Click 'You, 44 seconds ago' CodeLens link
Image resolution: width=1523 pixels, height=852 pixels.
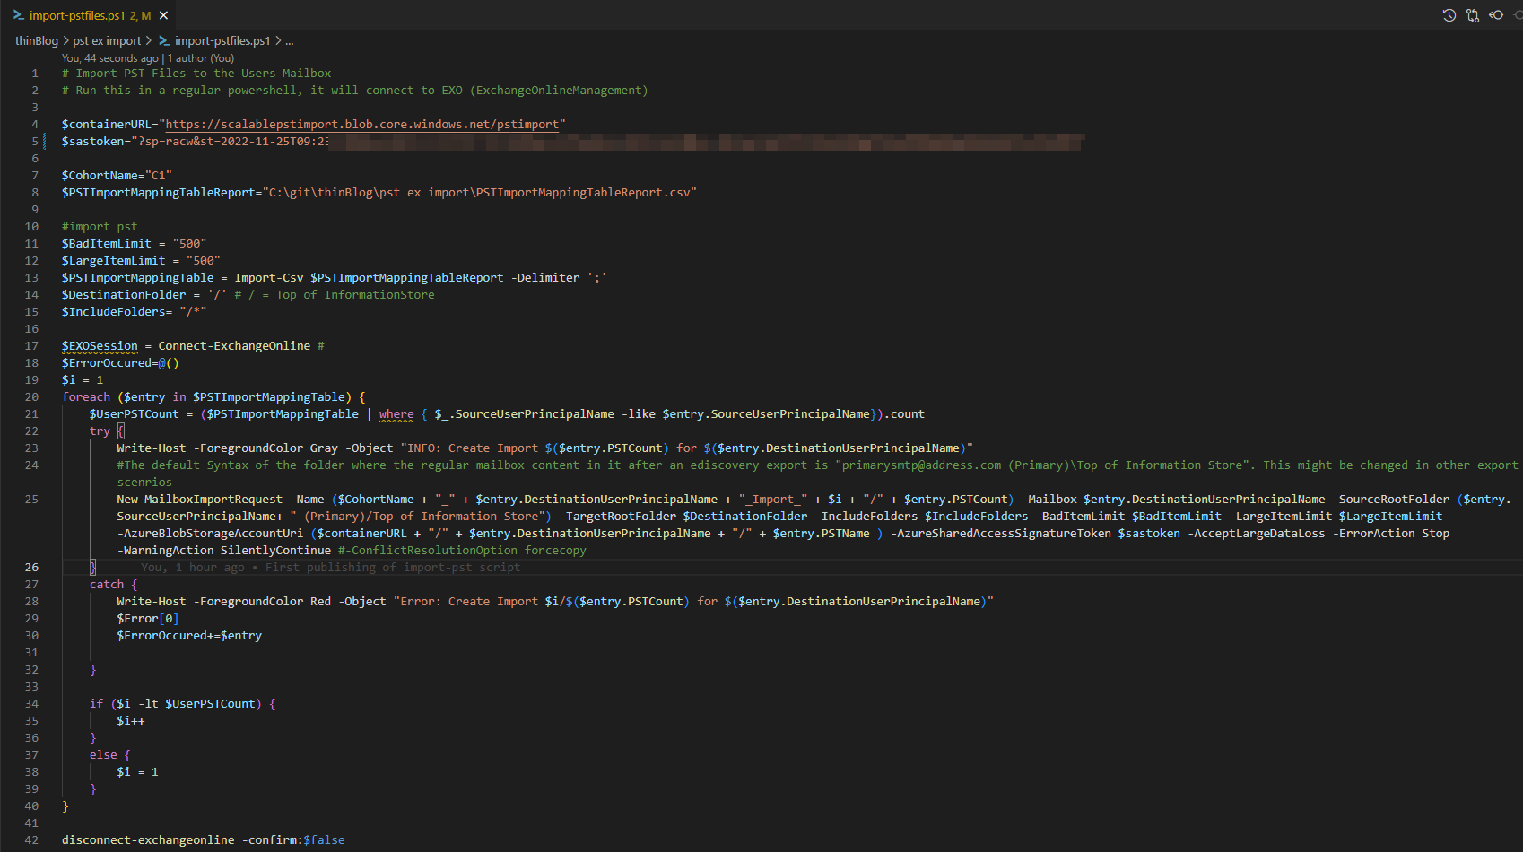tap(109, 58)
